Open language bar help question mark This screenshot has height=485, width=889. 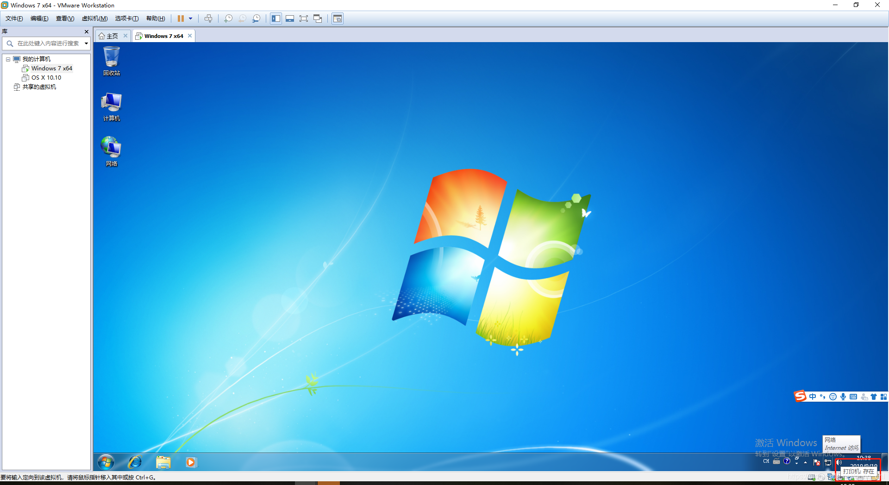(787, 461)
